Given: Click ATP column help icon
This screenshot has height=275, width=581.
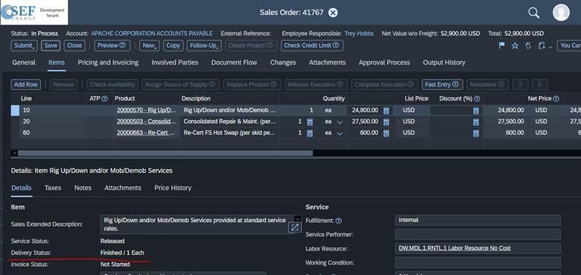Looking at the screenshot, I should [x=104, y=98].
